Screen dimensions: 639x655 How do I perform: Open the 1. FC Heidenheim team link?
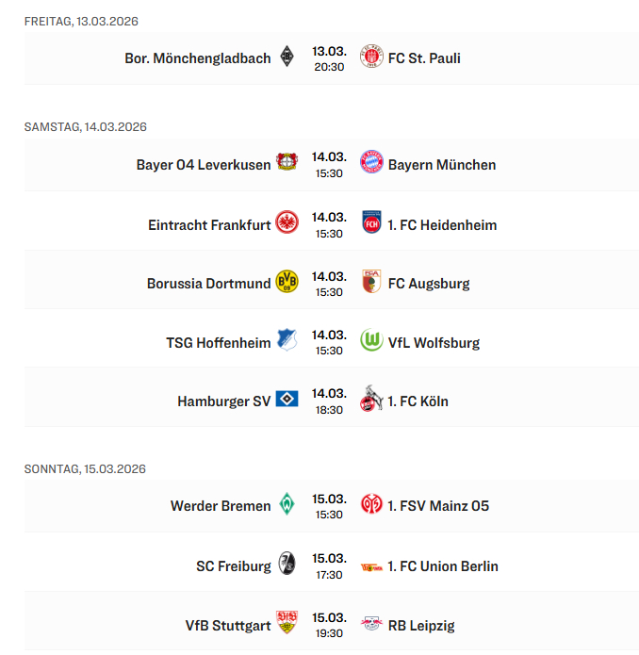click(442, 224)
